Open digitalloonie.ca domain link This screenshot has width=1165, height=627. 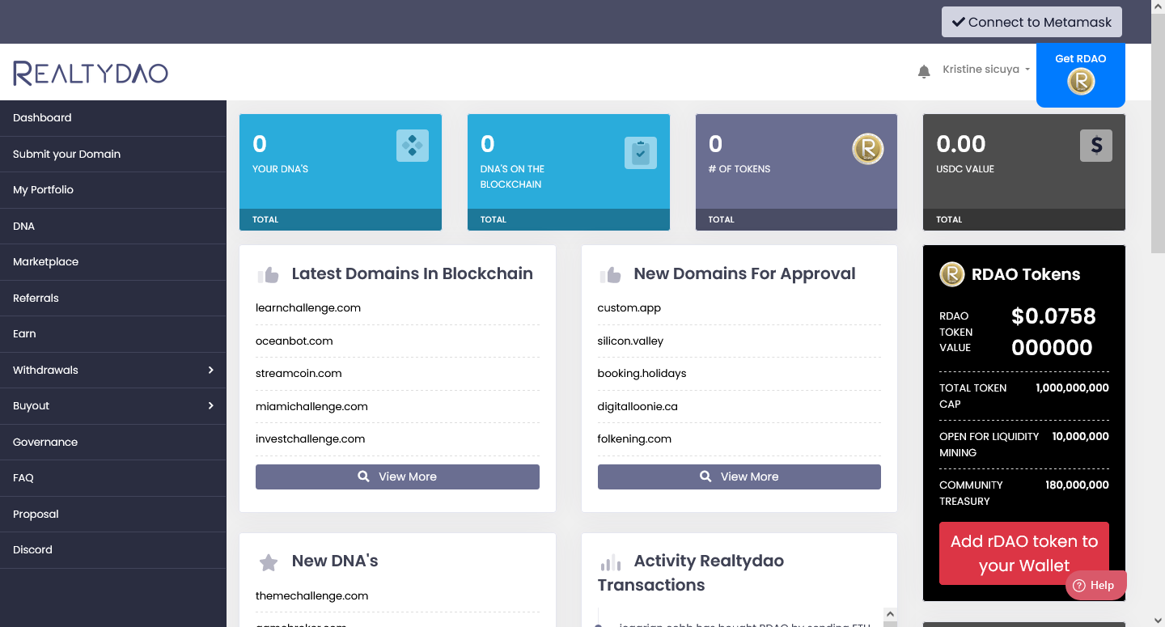[x=638, y=407]
